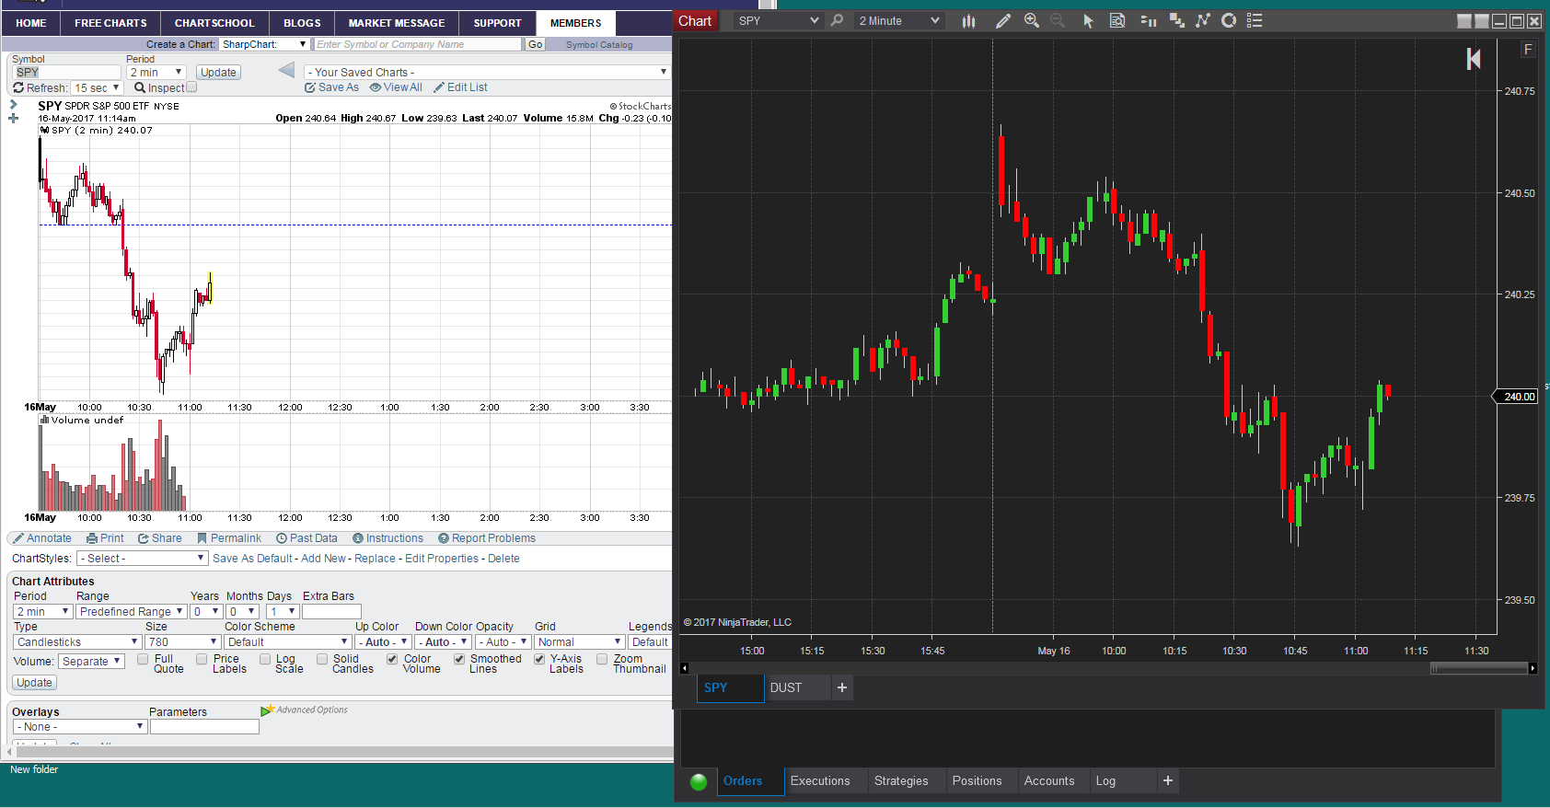Open the Up Color Auto selector
Image resolution: width=1550 pixels, height=808 pixels.
(x=383, y=642)
